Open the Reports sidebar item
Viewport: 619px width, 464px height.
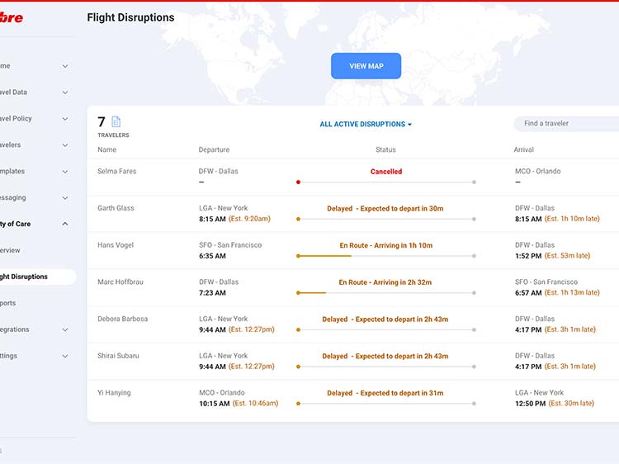tap(8, 303)
